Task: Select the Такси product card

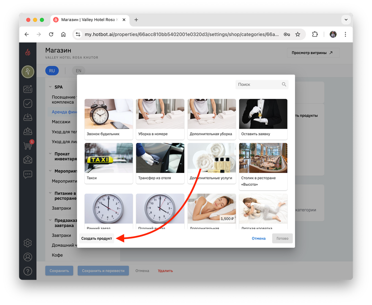Action: pos(109,163)
